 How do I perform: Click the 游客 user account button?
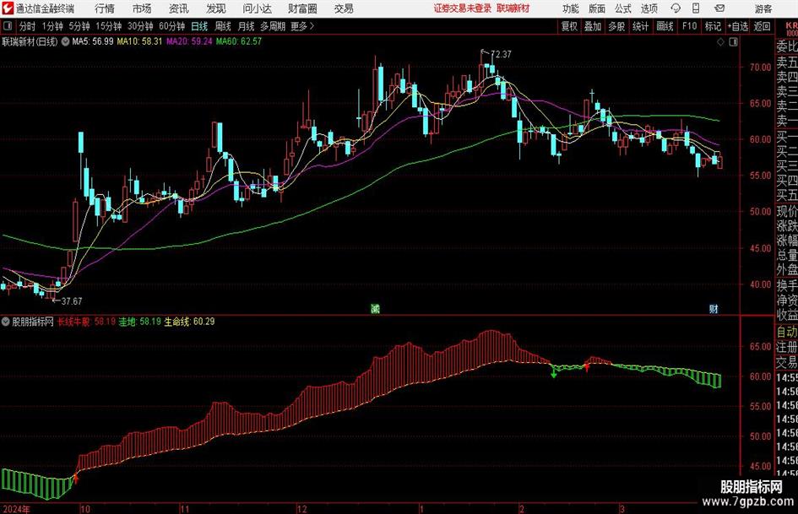tap(763, 8)
